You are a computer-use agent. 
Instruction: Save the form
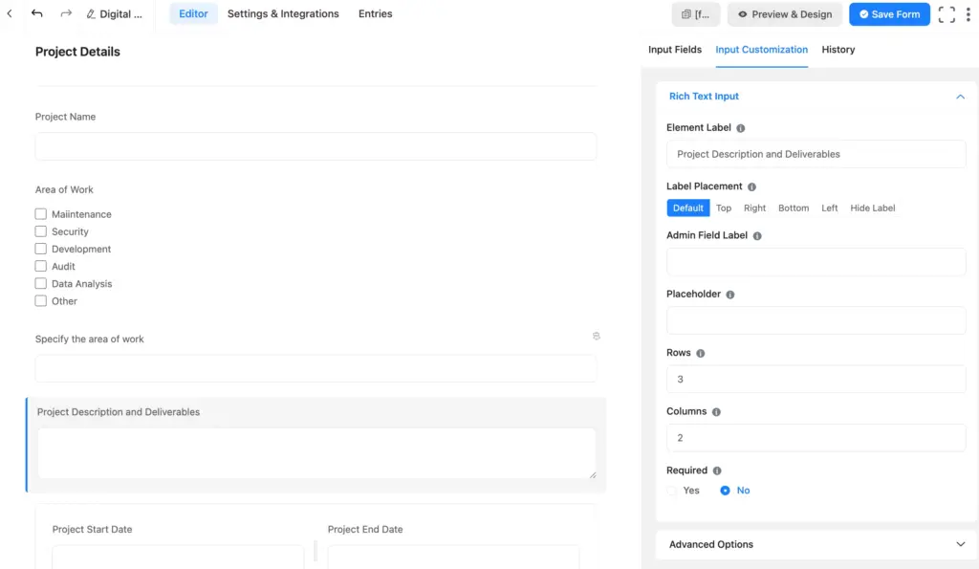[889, 14]
